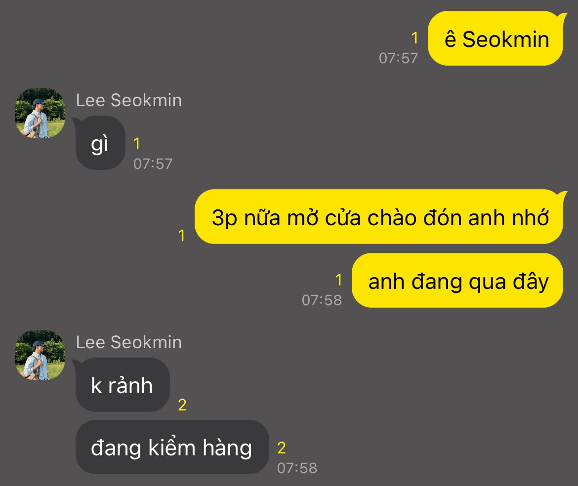The image size is (578, 486).
Task: Tap unread count '2' beside 'đang kiểm hàng'
Action: pos(282,448)
